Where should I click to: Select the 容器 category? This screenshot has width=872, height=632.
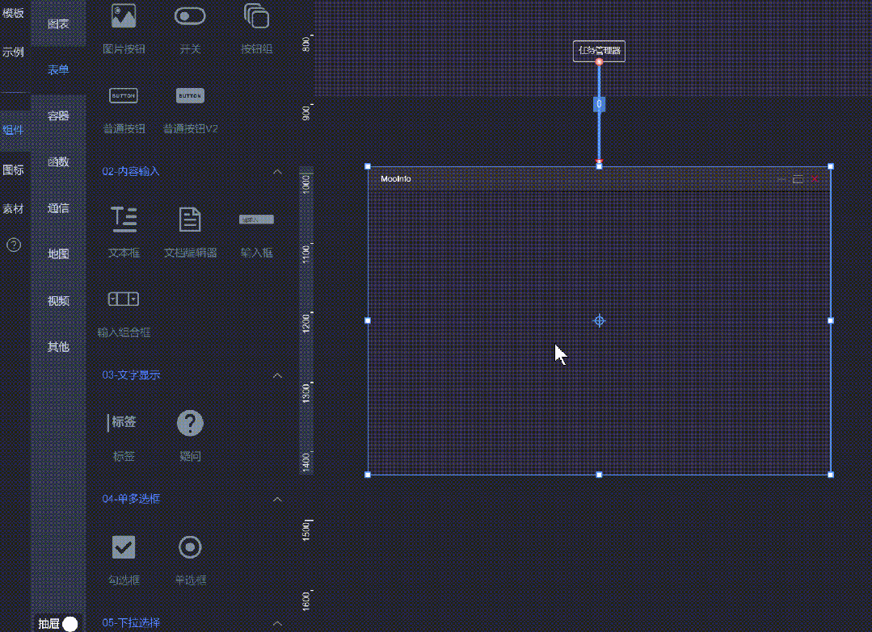pyautogui.click(x=58, y=115)
